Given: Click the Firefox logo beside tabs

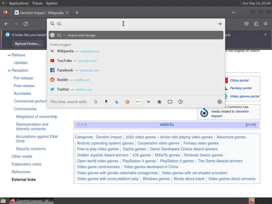Looking at the screenshot, I should [x=5, y=13].
